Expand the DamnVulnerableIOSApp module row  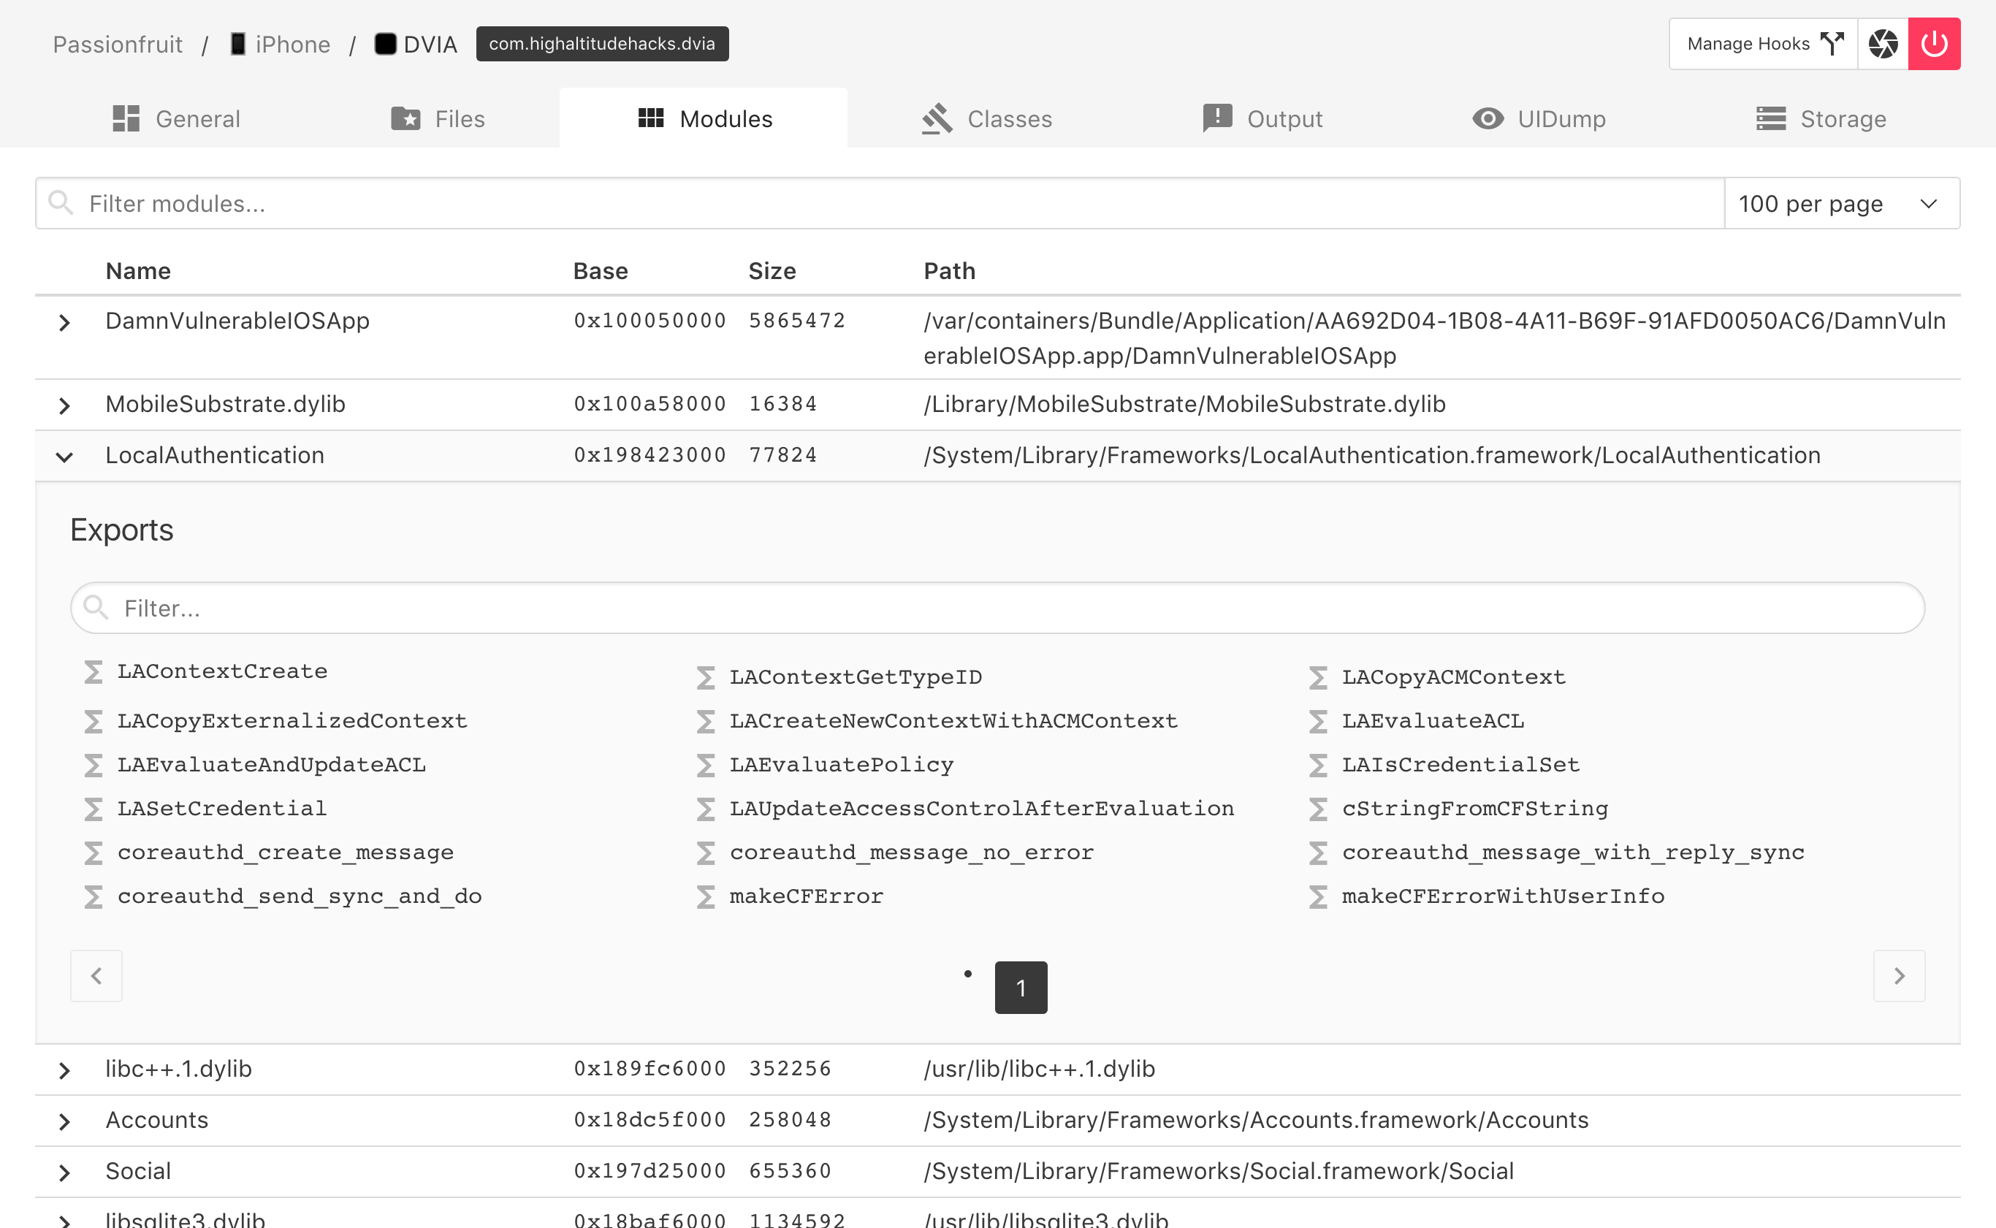pos(65,322)
